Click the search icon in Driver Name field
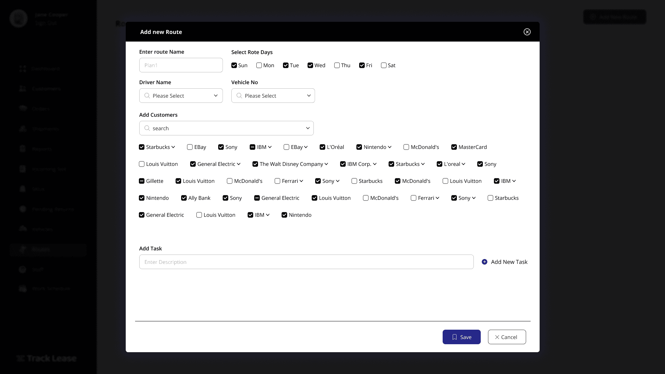Viewport: 665px width, 374px height. (147, 96)
